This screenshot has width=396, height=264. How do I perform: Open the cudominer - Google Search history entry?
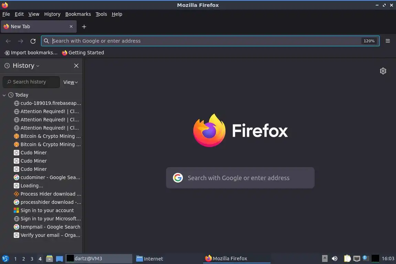[x=47, y=177]
